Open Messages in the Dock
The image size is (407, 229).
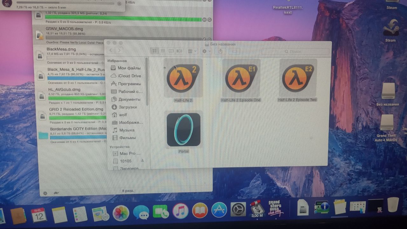click(141, 212)
